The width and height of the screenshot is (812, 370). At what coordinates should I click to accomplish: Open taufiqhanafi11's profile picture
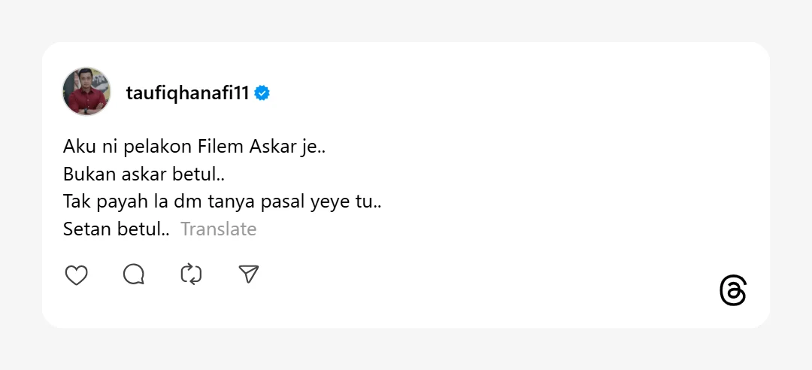86,92
